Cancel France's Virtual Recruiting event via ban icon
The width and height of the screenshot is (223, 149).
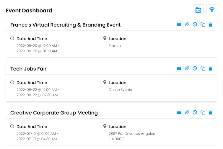pos(195,24)
